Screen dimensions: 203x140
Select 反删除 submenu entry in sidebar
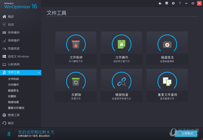tap(12, 96)
